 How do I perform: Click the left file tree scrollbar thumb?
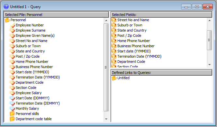point(106,67)
